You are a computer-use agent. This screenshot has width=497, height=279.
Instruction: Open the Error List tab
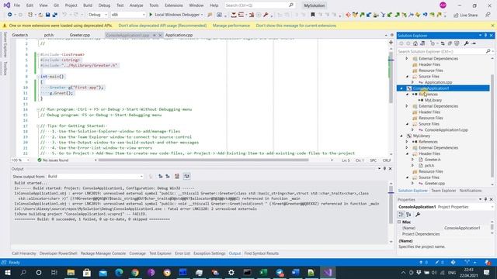point(182,253)
